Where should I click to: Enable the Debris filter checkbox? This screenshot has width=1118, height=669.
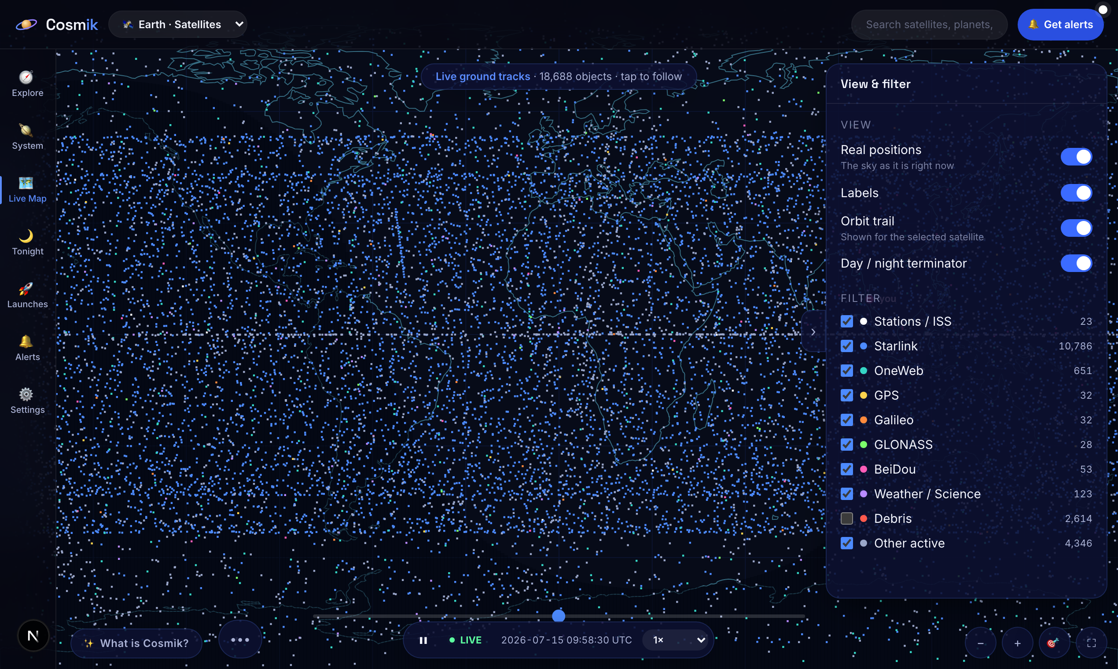click(846, 518)
